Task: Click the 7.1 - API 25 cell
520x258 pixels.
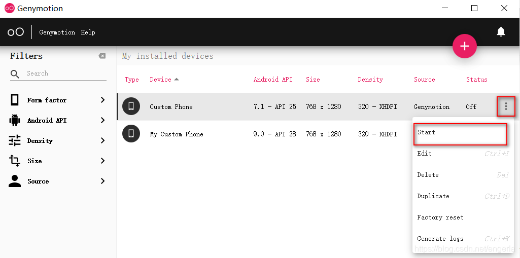Action: click(x=274, y=106)
